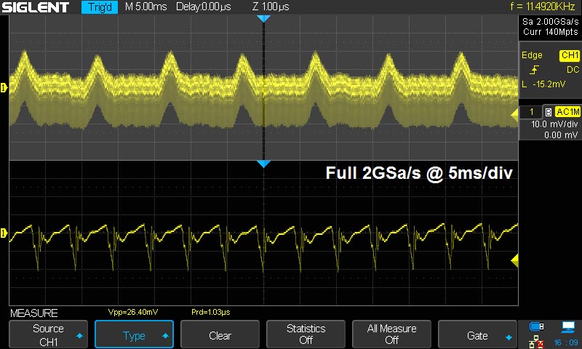Expand the Gate submenu
The image size is (582, 349).
pyautogui.click(x=477, y=335)
